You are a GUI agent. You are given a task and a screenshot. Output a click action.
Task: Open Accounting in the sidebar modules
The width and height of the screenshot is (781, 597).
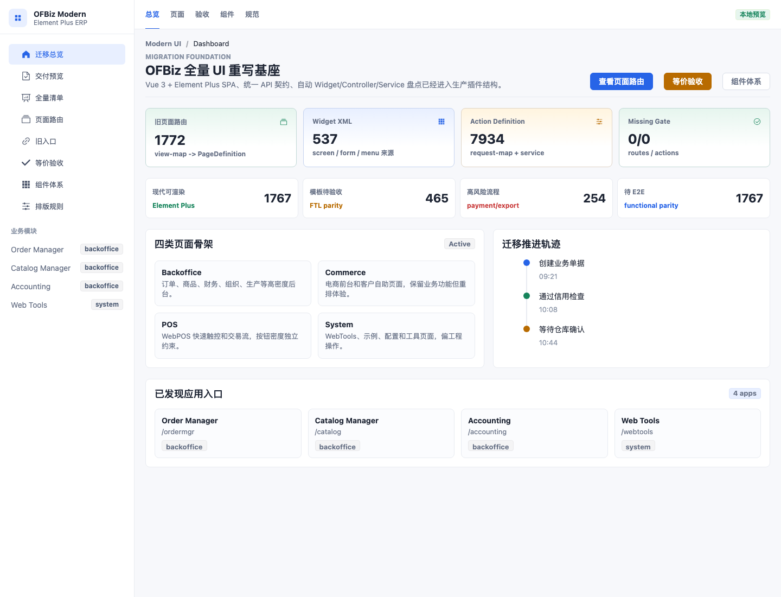point(67,287)
